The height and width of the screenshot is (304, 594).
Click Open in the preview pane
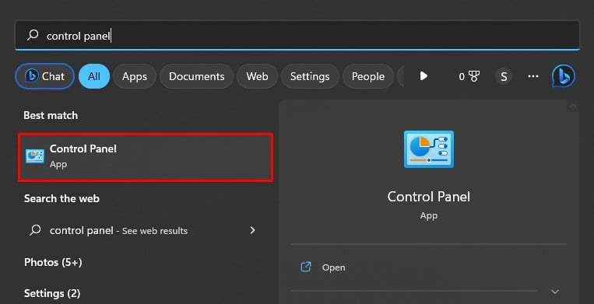(334, 267)
